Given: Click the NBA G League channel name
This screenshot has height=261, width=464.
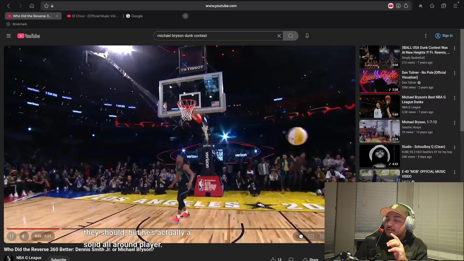Looking at the screenshot, I should [29, 258].
